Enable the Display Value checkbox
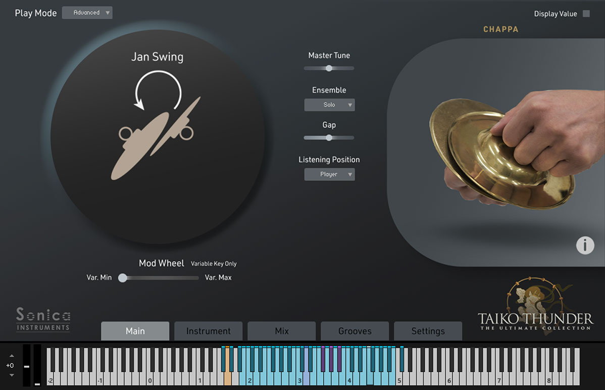605x390 pixels. (x=586, y=14)
